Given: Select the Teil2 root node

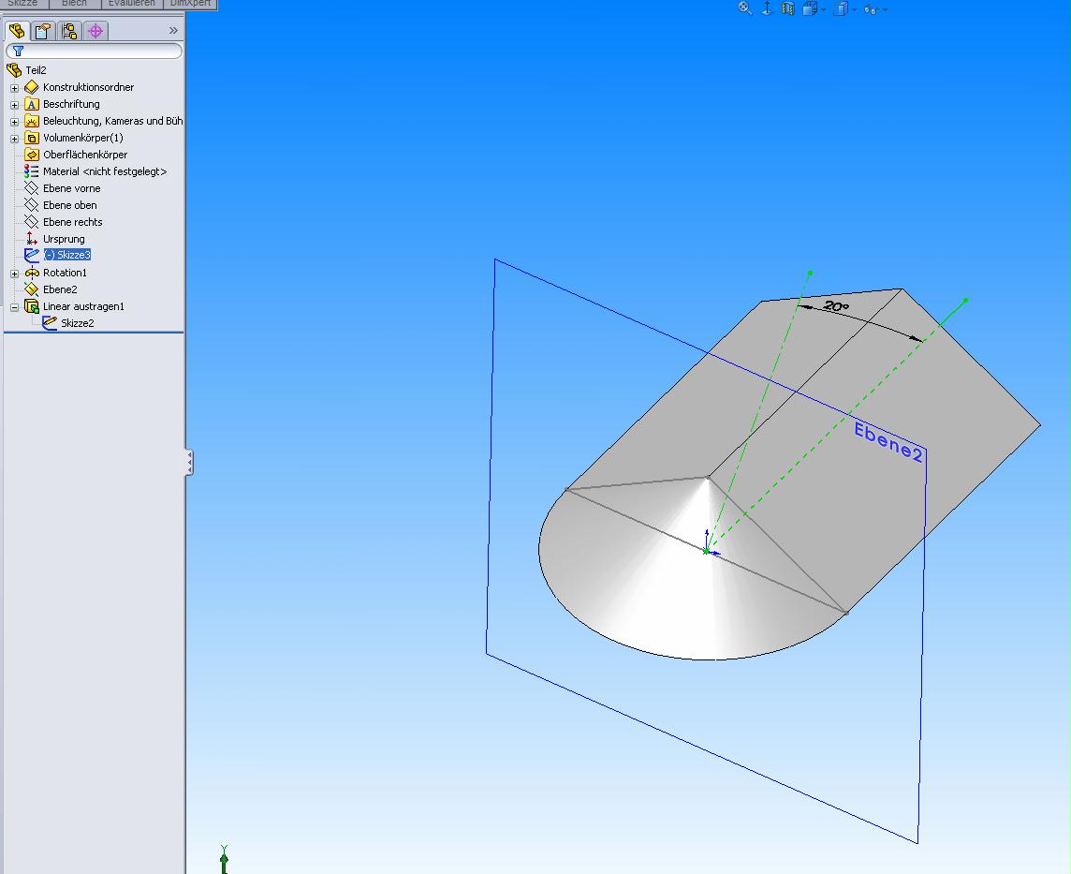Looking at the screenshot, I should [x=37, y=70].
